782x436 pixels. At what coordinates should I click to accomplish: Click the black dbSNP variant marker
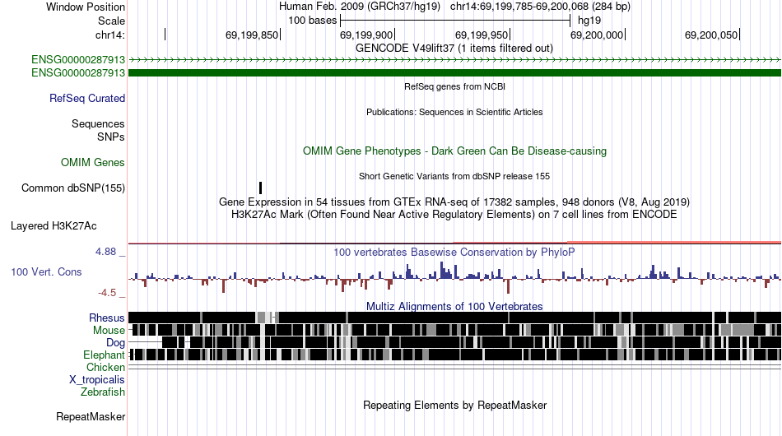click(x=260, y=188)
